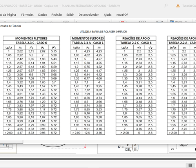Click the search magnifier in the title bar
The width and height of the screenshot is (196, 168).
166,5
